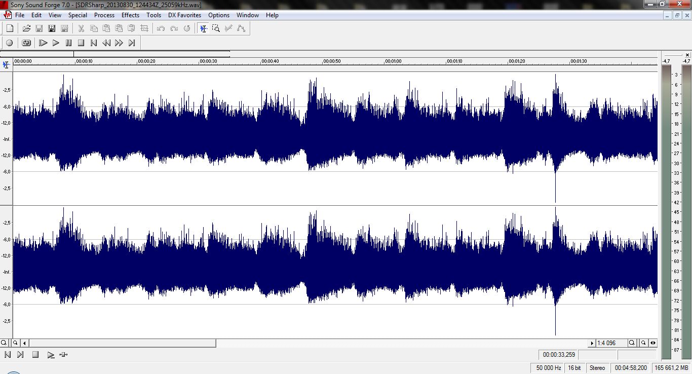The image size is (692, 374).
Task: Open the View menu
Action: pyautogui.click(x=55, y=15)
